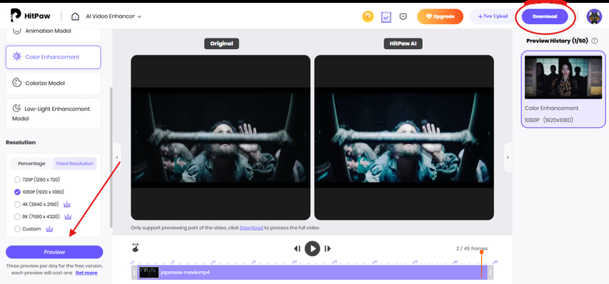
Task: Click the 2 / 45 frames counter
Action: (472, 248)
